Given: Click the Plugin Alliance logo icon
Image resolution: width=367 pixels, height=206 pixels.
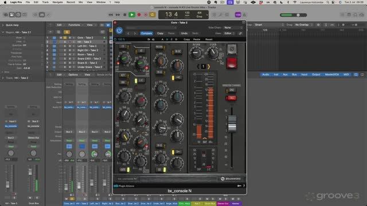Looking at the screenshot, I should [116, 186].
